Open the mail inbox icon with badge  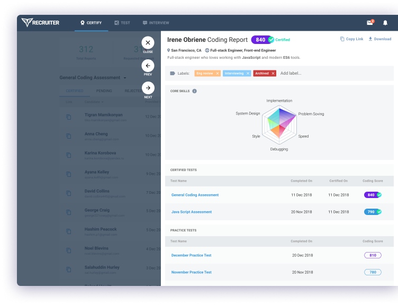pos(370,22)
